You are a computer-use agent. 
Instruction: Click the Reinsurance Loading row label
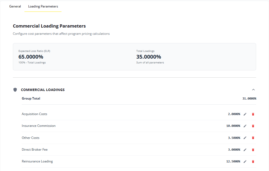[x=37, y=161]
